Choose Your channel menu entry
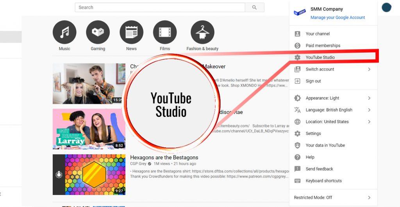 [318, 34]
